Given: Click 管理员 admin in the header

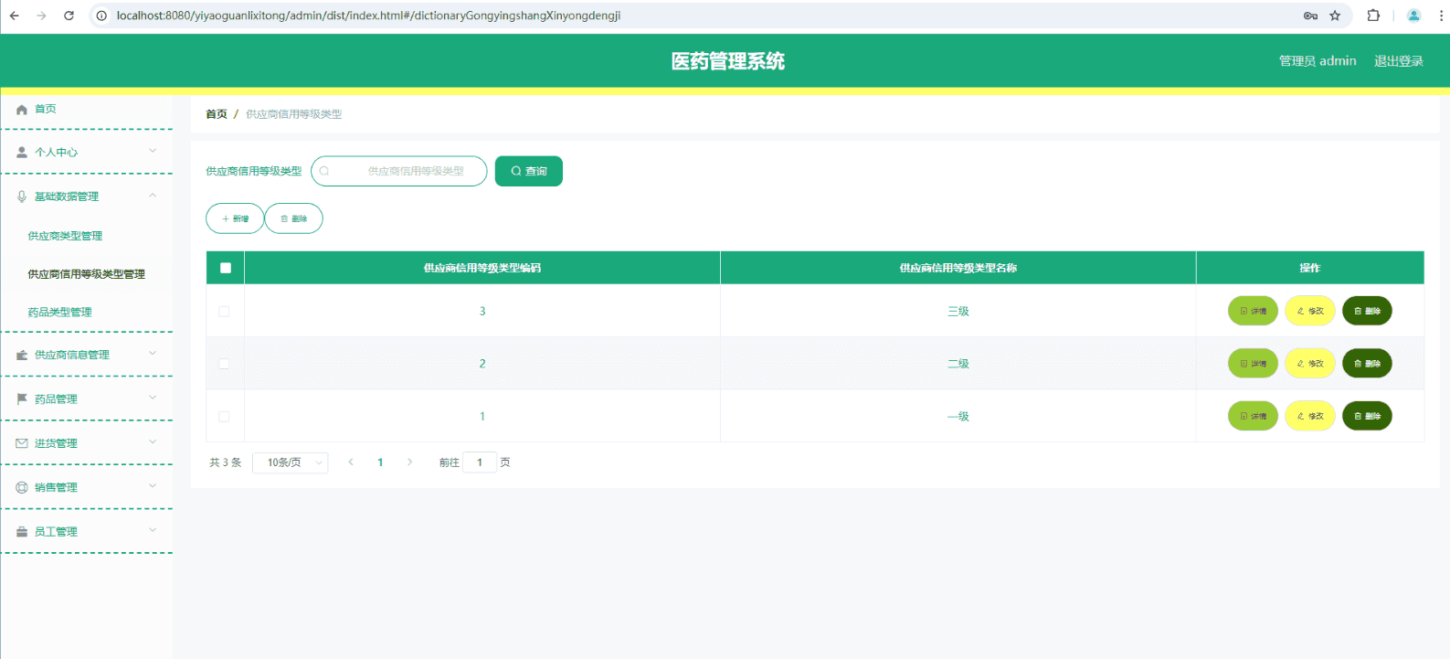Looking at the screenshot, I should (1318, 61).
